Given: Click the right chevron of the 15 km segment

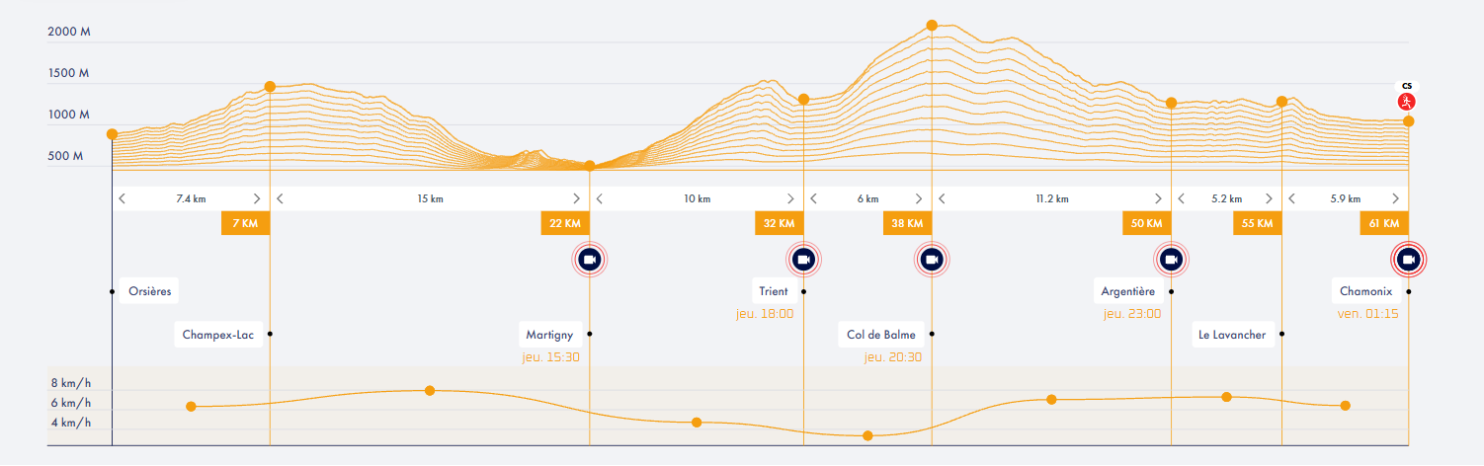Looking at the screenshot, I should point(577,198).
